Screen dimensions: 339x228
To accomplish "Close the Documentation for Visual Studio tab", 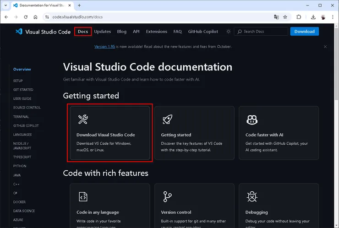I will click(x=69, y=5).
